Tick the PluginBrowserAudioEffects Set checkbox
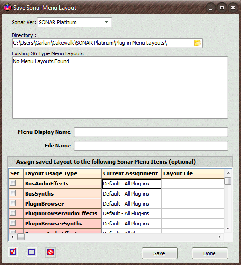 [x=13, y=213]
